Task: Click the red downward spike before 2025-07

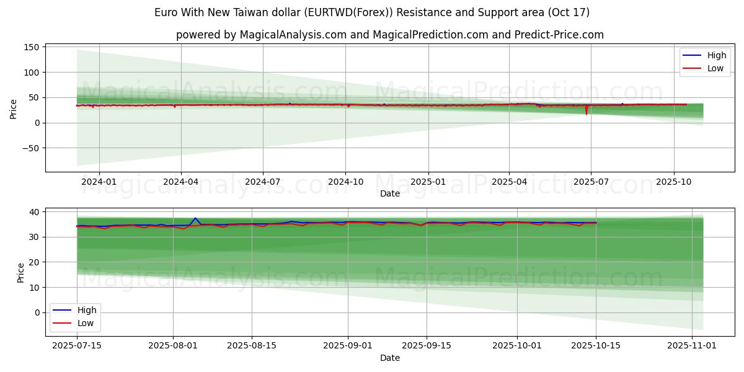Action: click(x=586, y=111)
